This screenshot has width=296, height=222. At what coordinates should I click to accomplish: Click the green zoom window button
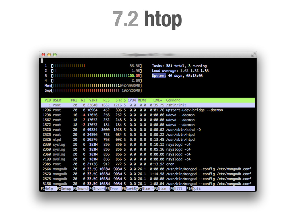coord(55,55)
